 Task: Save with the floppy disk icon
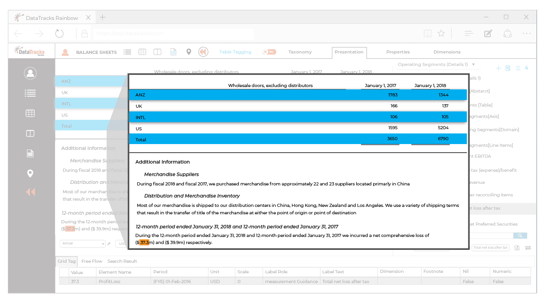517,248
